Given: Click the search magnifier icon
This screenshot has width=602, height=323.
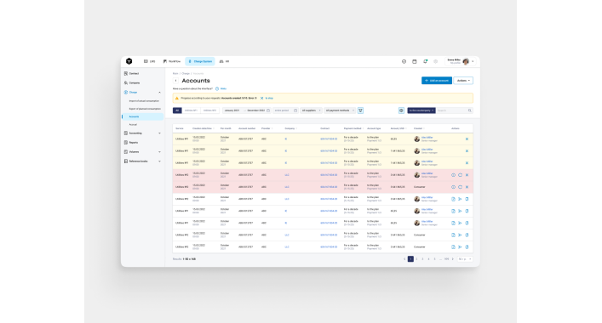Looking at the screenshot, I should click(x=469, y=110).
